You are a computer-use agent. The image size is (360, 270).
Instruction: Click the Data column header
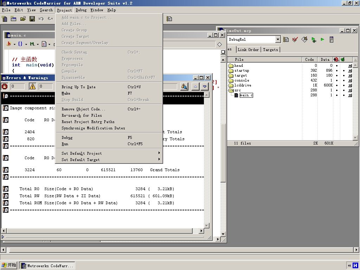[325, 59]
